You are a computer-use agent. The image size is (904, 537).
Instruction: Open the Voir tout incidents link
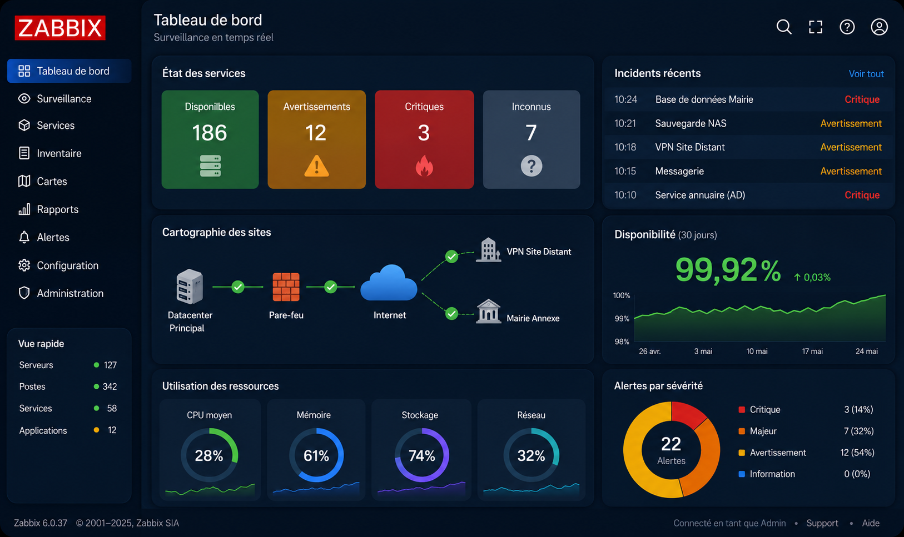click(866, 74)
